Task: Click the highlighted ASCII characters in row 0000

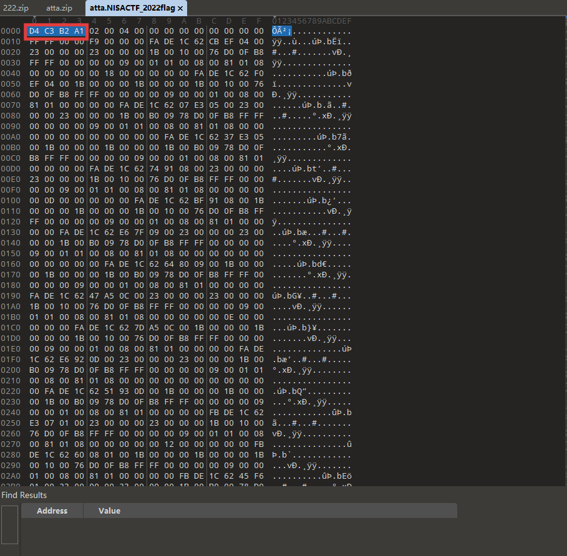Action: (281, 31)
